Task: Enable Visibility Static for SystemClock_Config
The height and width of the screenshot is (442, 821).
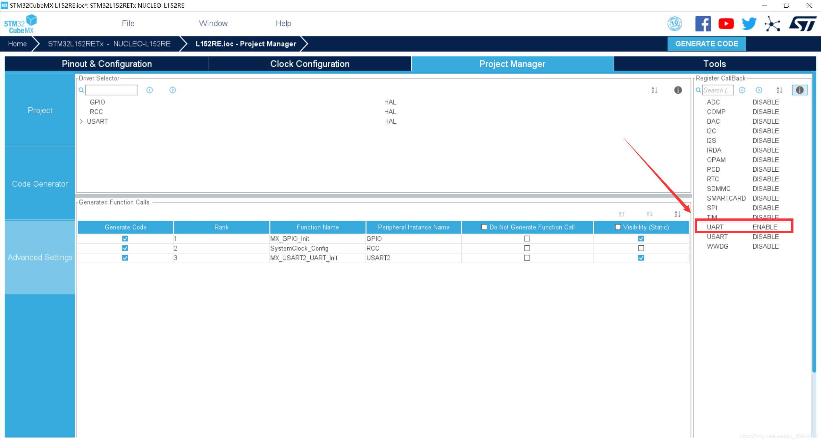Action: coord(641,248)
